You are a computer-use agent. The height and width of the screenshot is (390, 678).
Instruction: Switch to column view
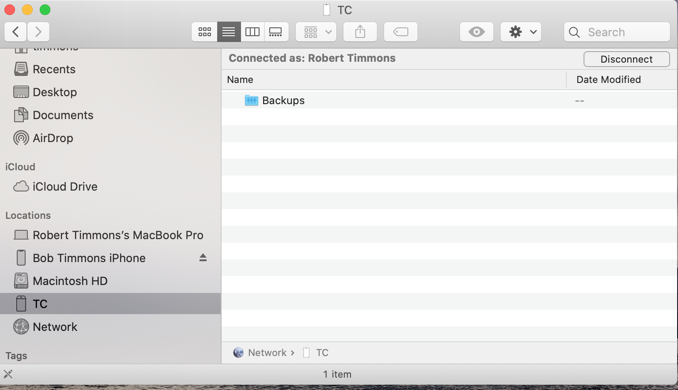252,32
